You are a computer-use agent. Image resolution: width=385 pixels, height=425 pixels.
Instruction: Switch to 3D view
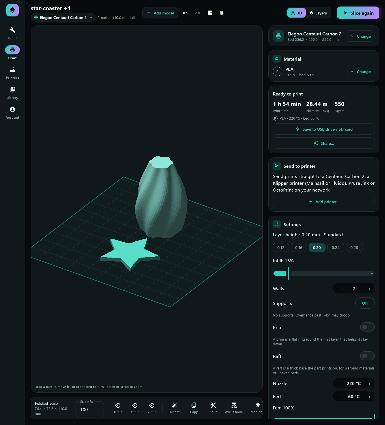coord(296,13)
